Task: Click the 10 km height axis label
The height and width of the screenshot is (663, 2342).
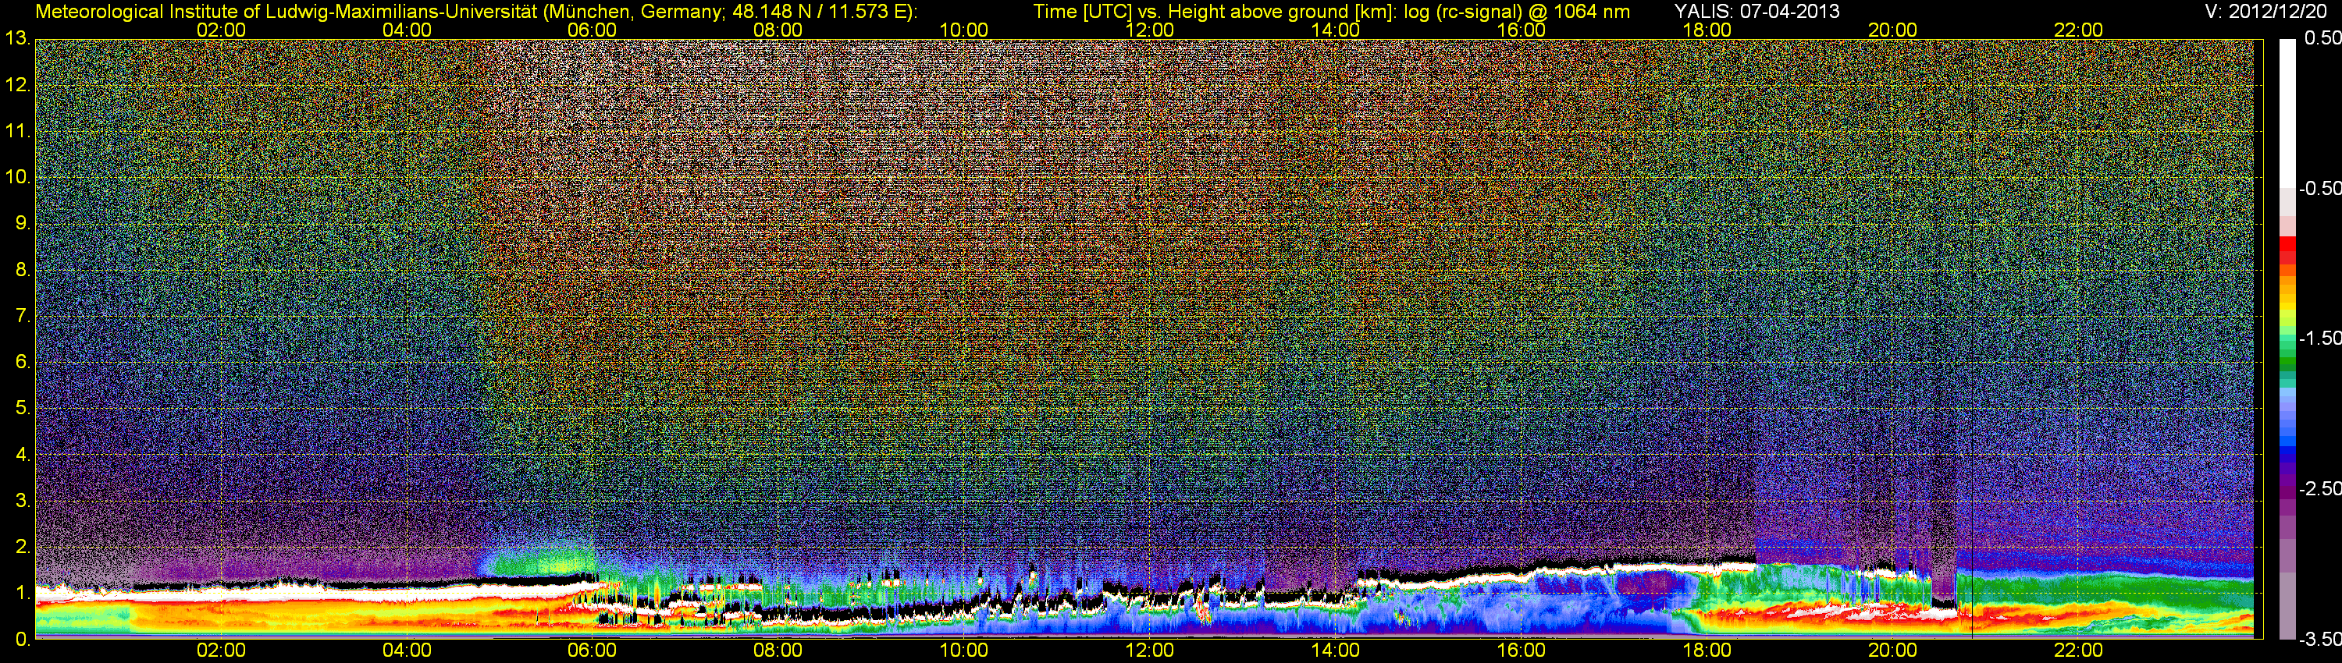Action: [x=16, y=177]
